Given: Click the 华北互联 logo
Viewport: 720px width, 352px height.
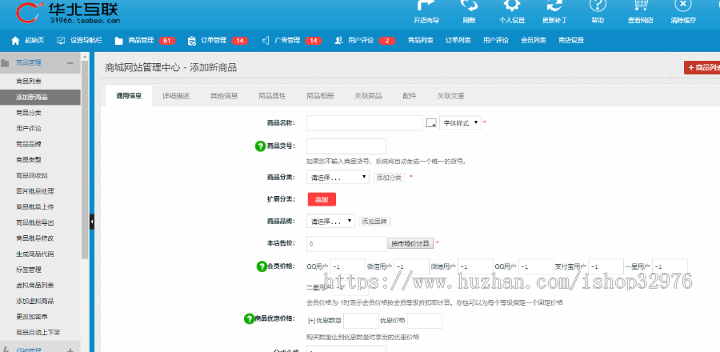Looking at the screenshot, I should pos(68,12).
